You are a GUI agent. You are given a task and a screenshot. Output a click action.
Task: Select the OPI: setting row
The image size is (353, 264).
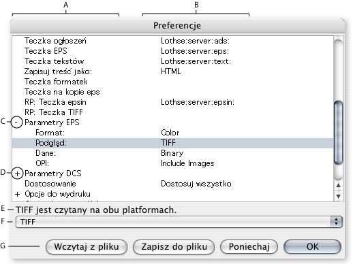[172, 163]
